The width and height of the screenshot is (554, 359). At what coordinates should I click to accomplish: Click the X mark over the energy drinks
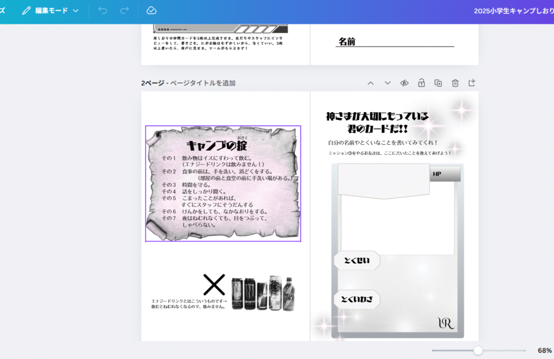(214, 284)
